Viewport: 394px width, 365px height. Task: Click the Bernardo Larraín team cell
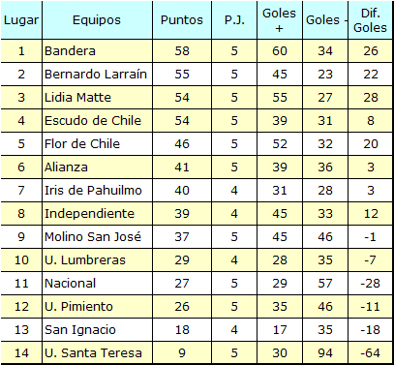point(97,75)
